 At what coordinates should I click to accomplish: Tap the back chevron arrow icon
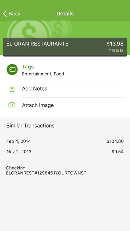[x=5, y=14]
